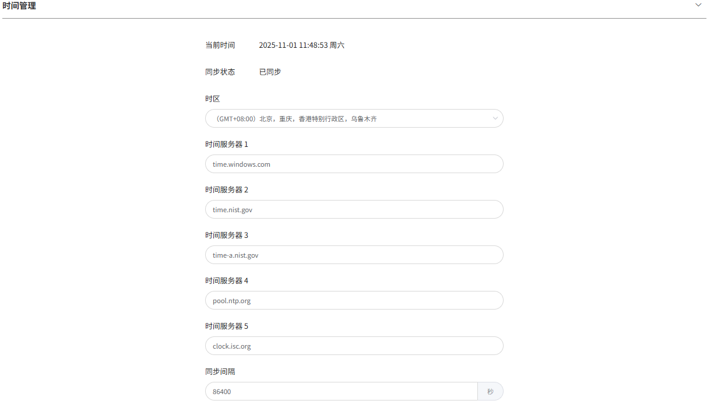This screenshot has height=404, width=707.
Task: Click the 秒 unit suffix box
Action: click(490, 391)
